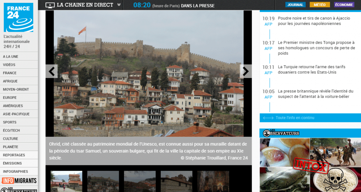Open the Sports menu item

click(19, 122)
